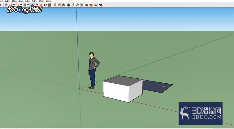Choose the pink Eraser tool
234x129 pixels.
(x=6, y=5)
